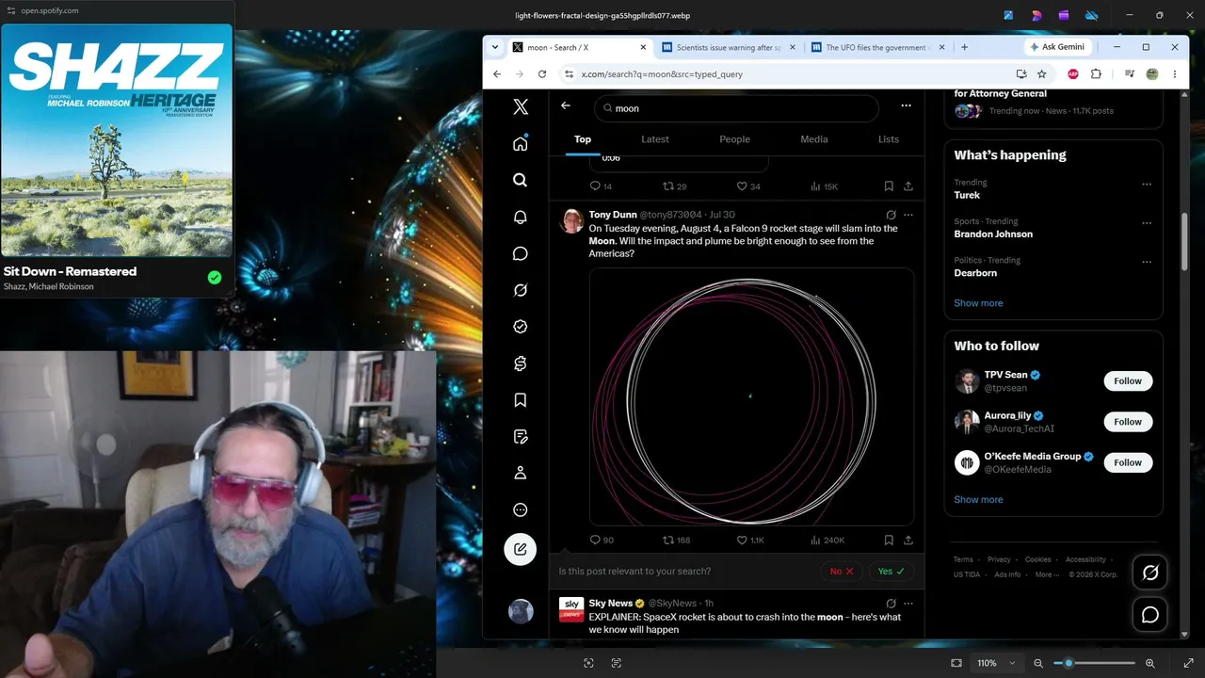
Task: Switch to the Latest search tab
Action: (x=655, y=139)
